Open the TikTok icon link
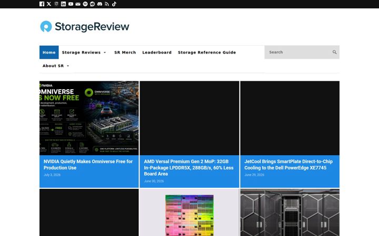Image resolution: width=379 pixels, height=236 pixels. coord(114,4)
